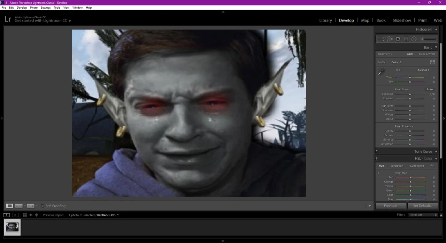Screen dimensions: 446x243
Task: Click Reset Tone label
Action: point(401,89)
